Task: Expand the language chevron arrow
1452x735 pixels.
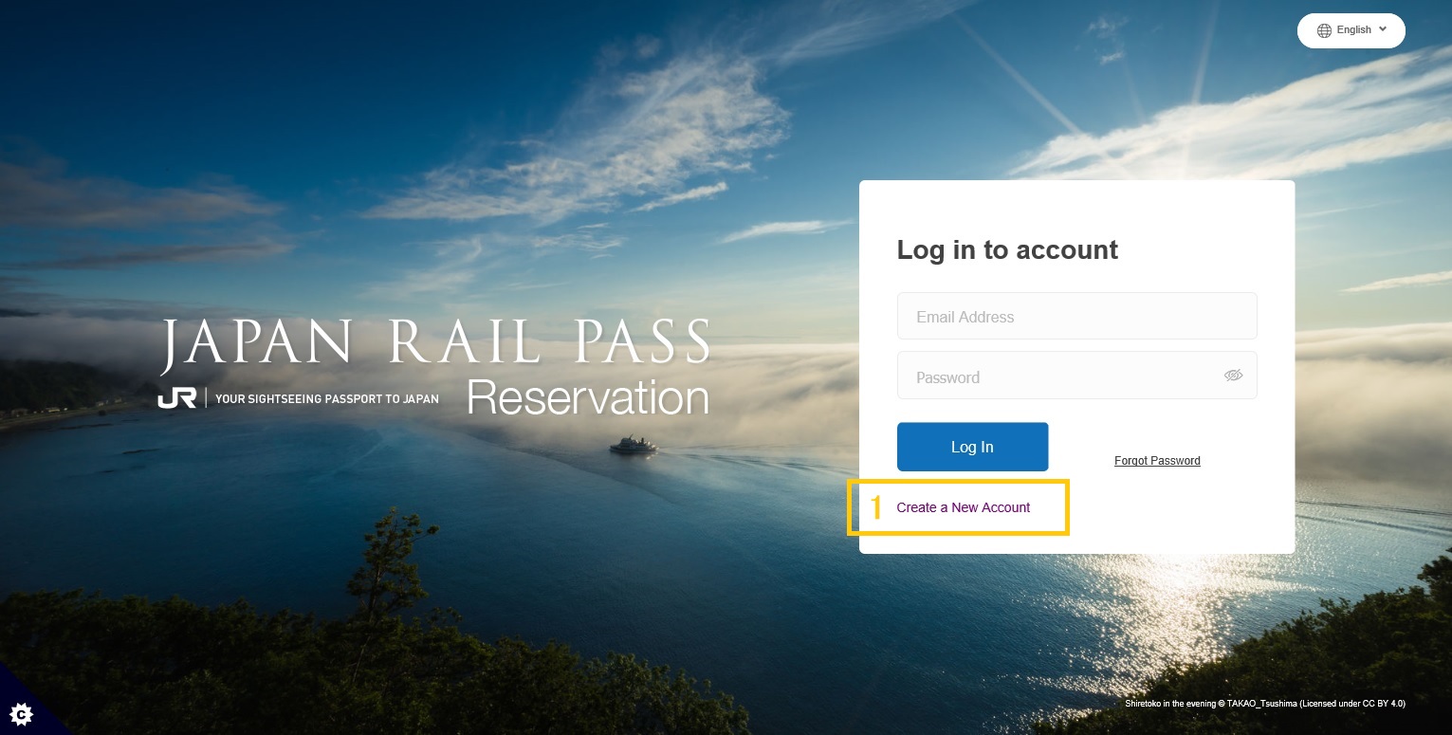Action: tap(1383, 29)
